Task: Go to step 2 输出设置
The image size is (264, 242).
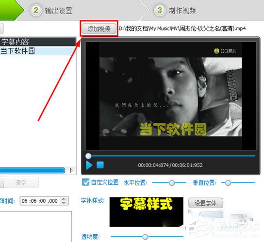Action: click(x=51, y=11)
